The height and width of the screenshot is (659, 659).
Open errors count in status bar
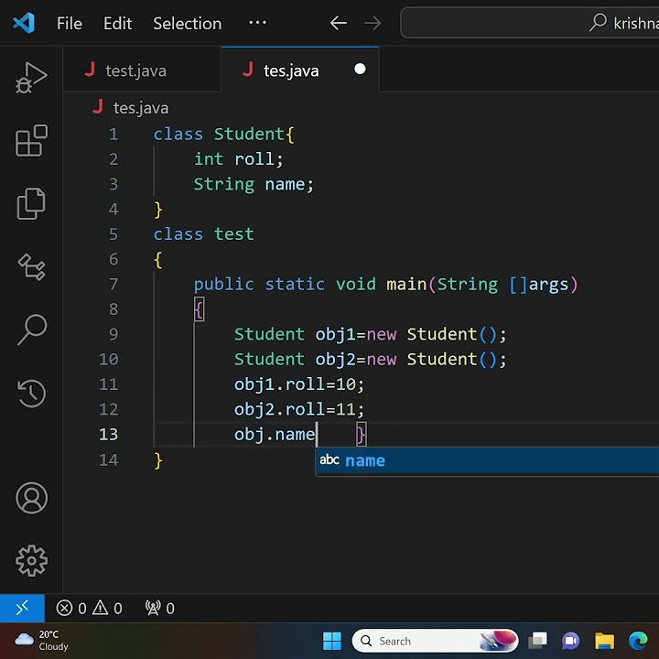click(71, 608)
